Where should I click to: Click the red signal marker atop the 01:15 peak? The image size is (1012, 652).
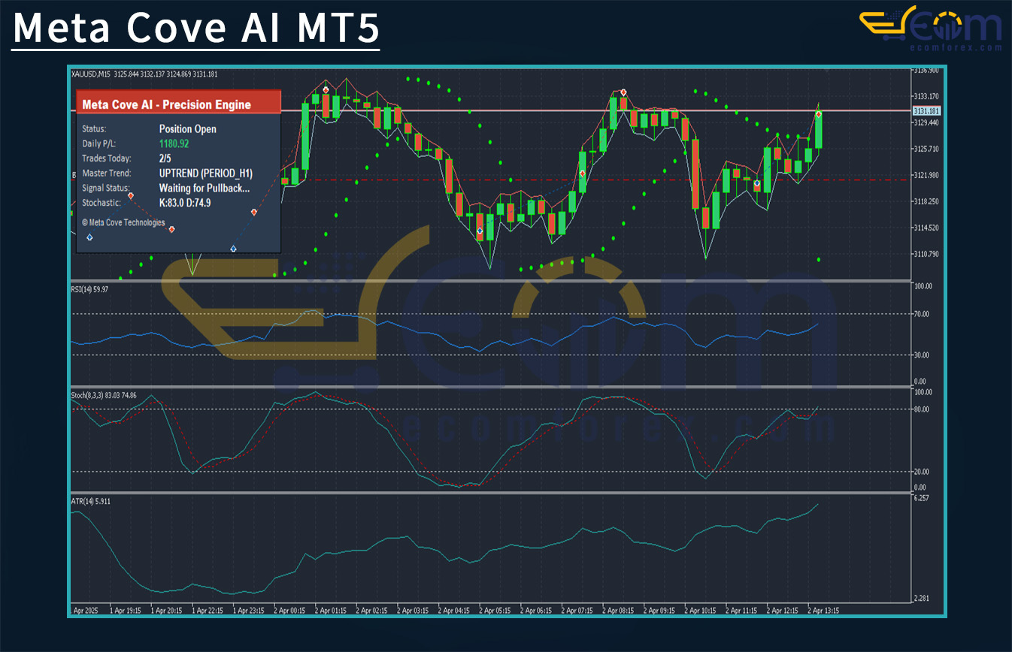pos(326,89)
